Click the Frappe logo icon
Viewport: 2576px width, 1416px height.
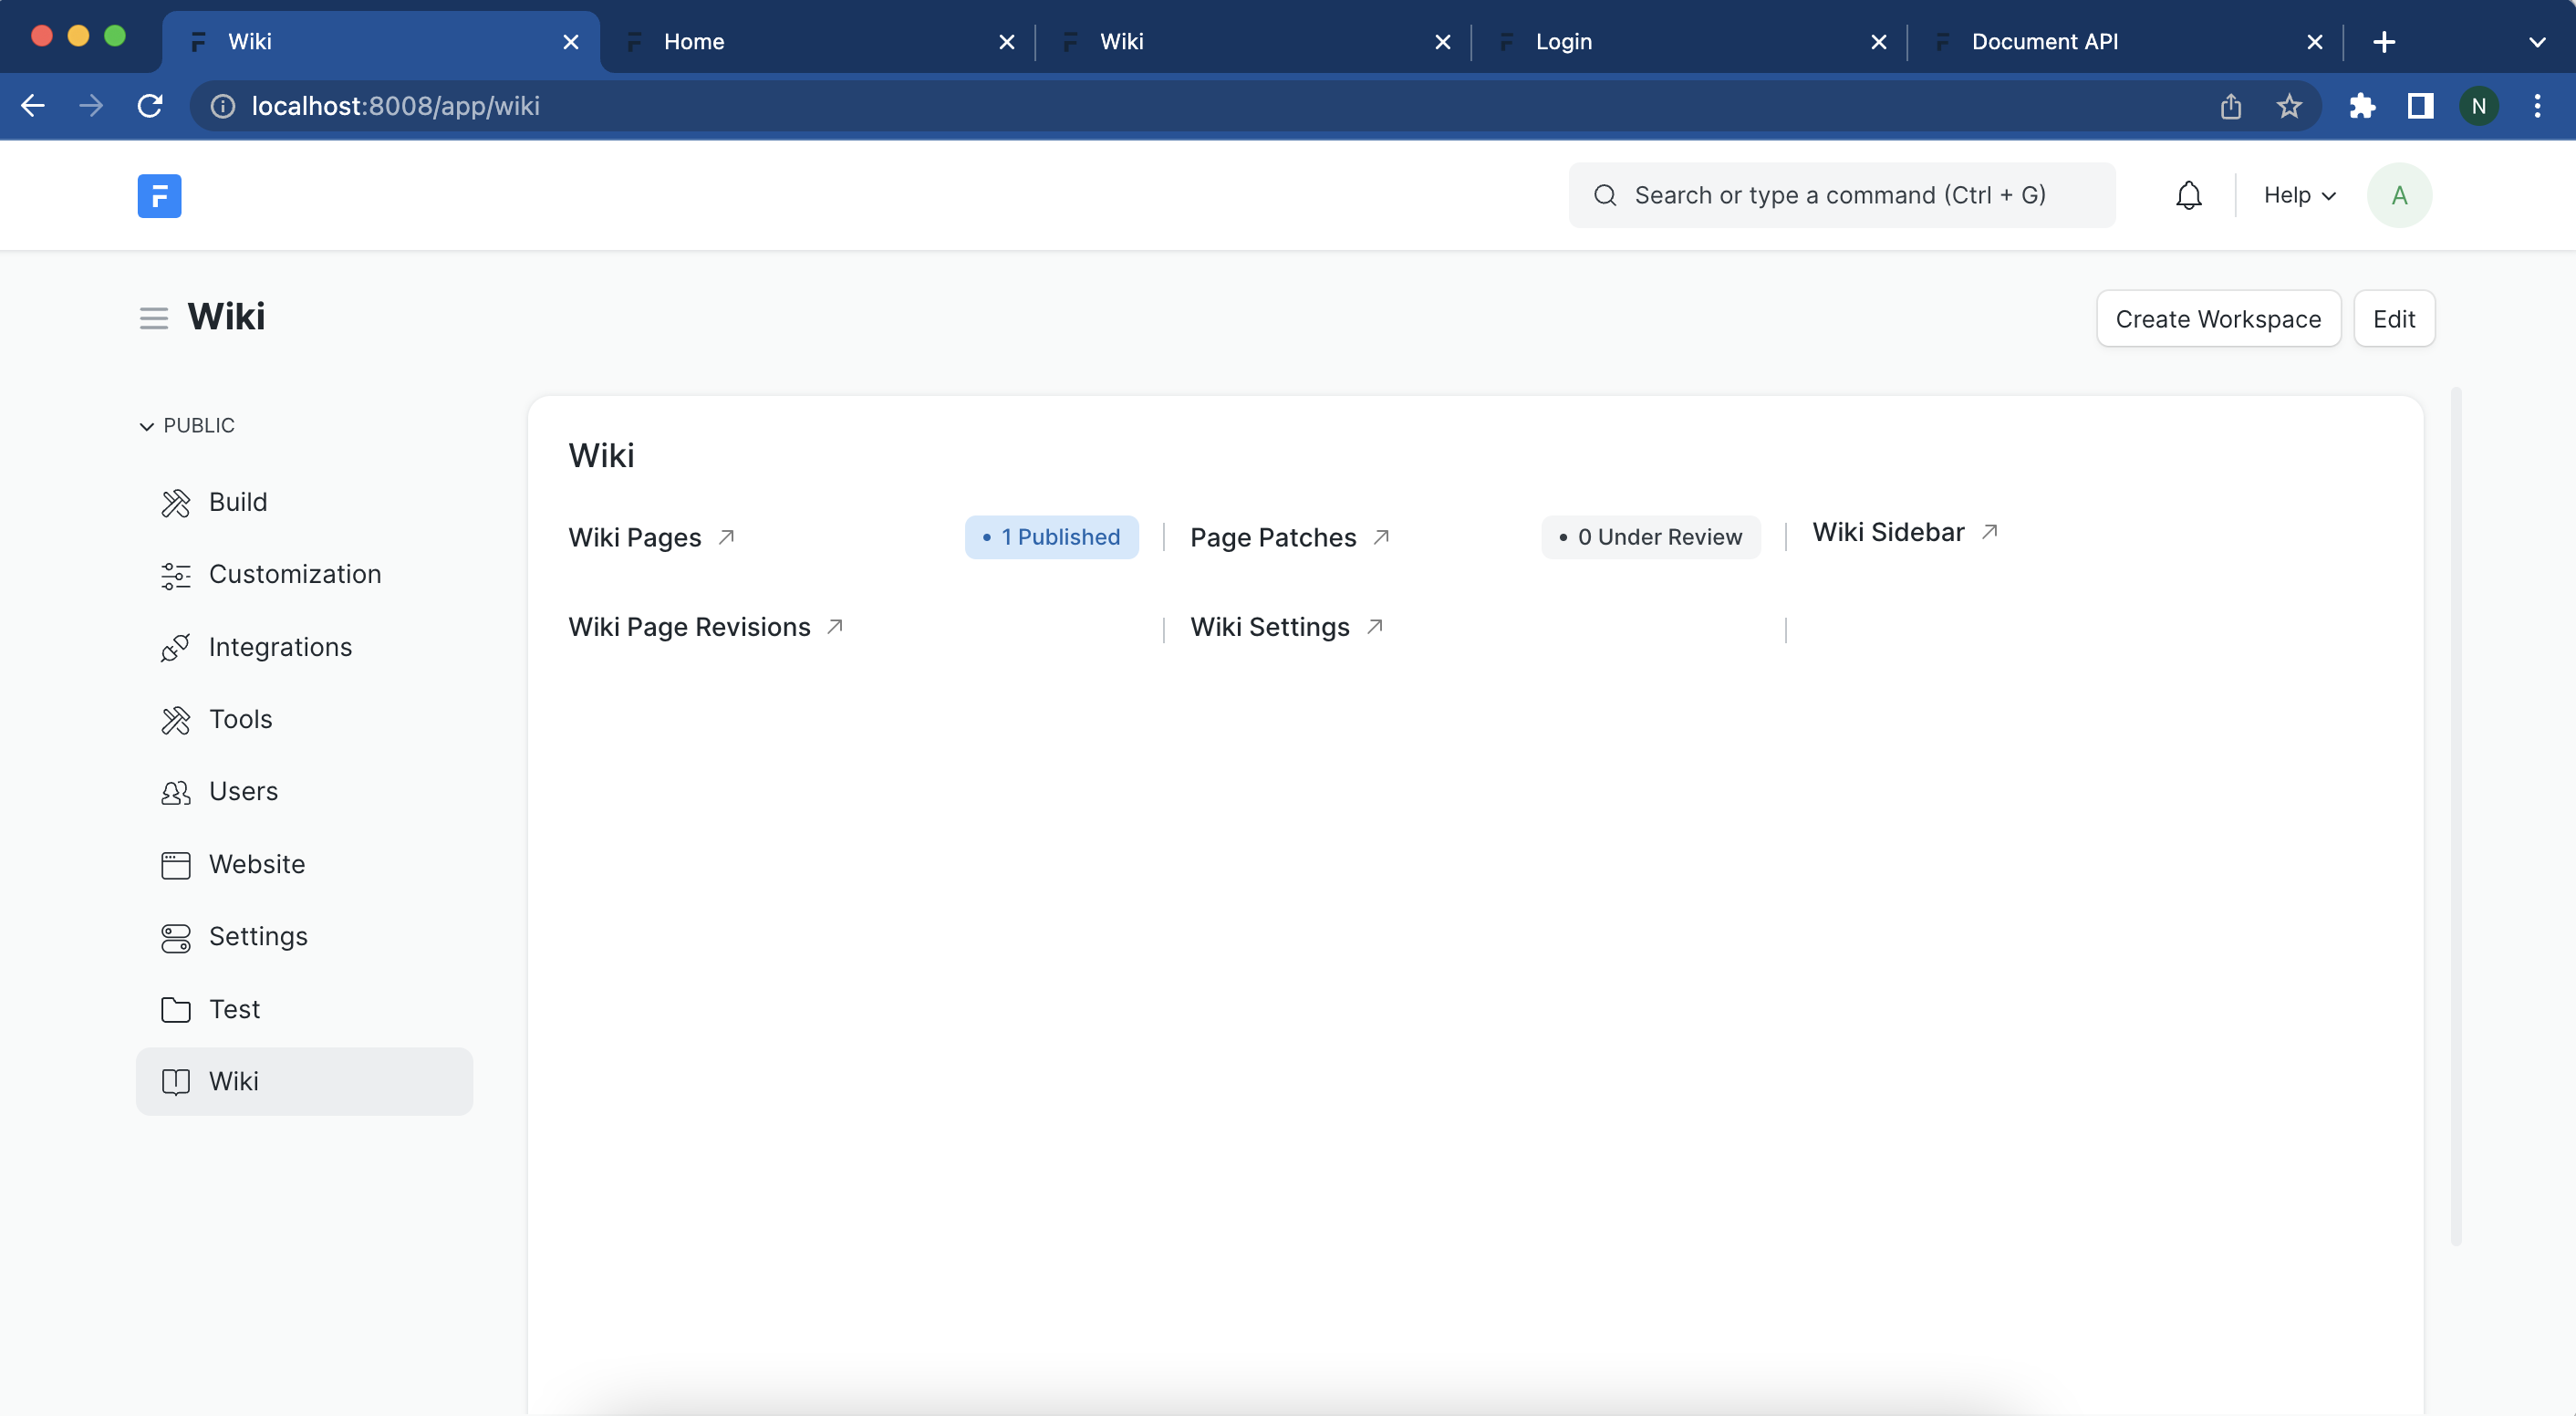(159, 195)
